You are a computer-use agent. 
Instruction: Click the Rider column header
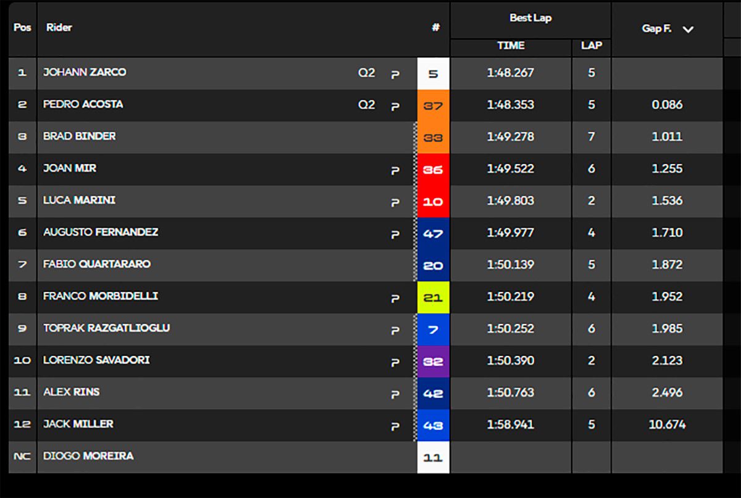59,28
